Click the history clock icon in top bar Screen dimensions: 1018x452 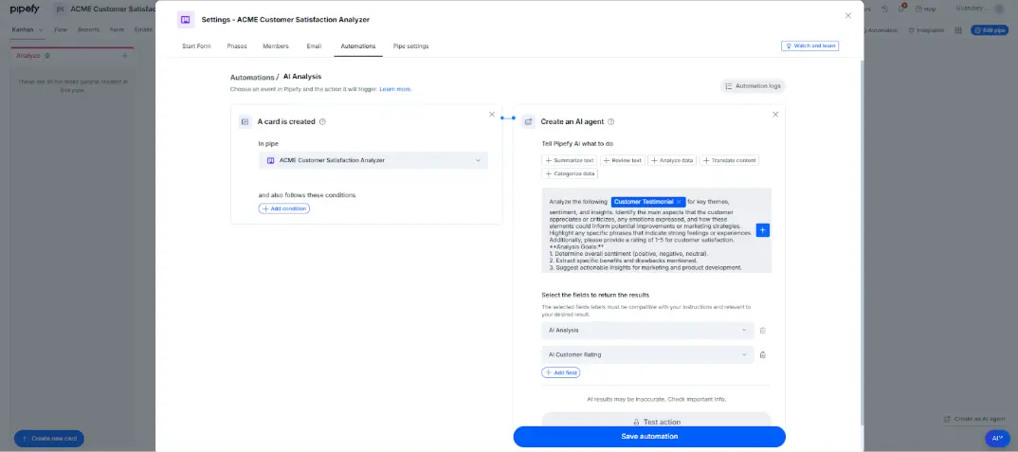(884, 9)
